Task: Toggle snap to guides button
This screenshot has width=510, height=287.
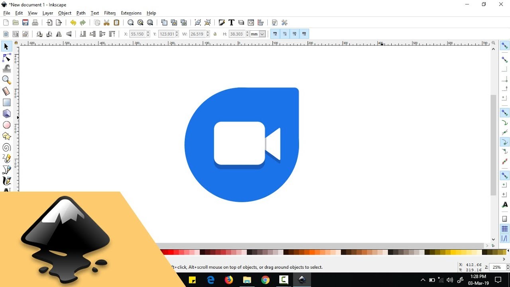Action: (x=504, y=239)
